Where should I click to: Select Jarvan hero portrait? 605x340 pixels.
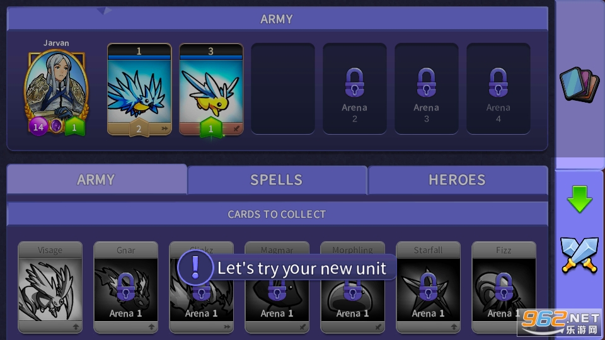coord(56,93)
